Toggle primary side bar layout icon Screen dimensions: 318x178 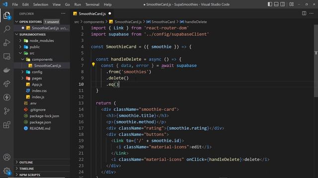pos(270,4)
